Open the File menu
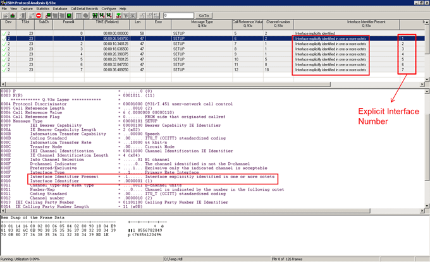 pyautogui.click(x=4, y=9)
